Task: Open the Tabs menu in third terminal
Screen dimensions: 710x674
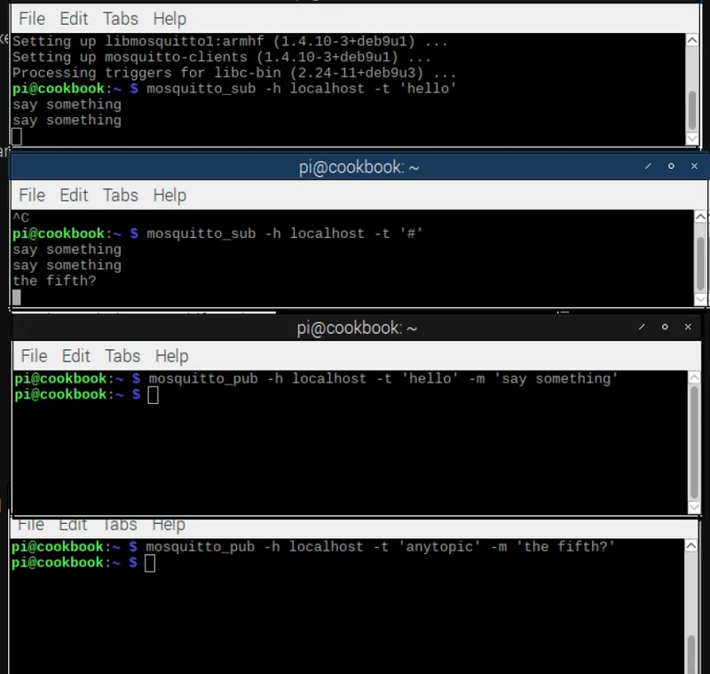Action: tap(122, 355)
